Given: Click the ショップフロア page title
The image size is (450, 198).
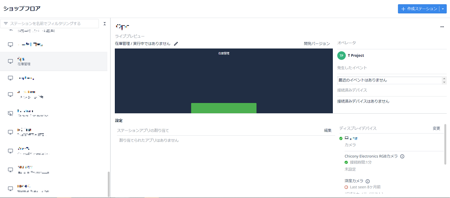Looking at the screenshot, I should pos(22,8).
